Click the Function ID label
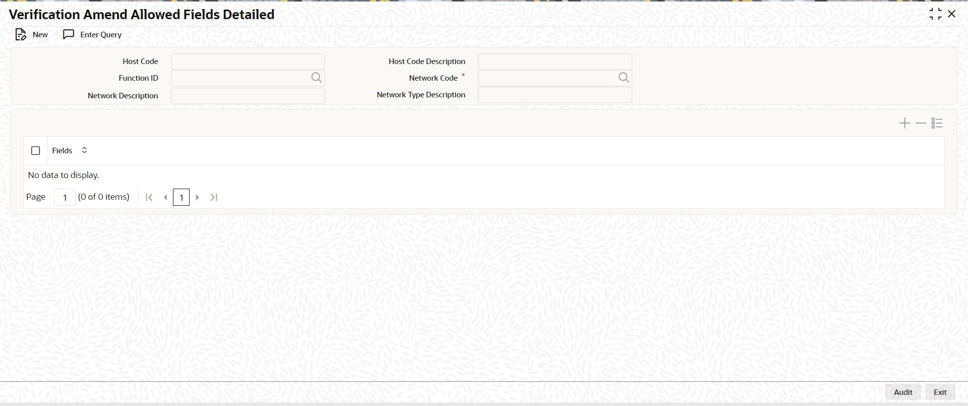Image resolution: width=968 pixels, height=406 pixels. coord(138,78)
